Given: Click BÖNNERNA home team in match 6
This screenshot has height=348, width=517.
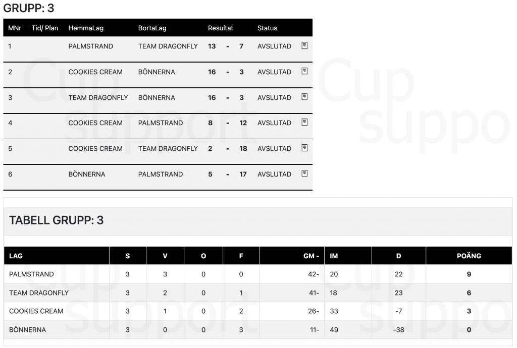Looking at the screenshot, I should click(x=86, y=174).
